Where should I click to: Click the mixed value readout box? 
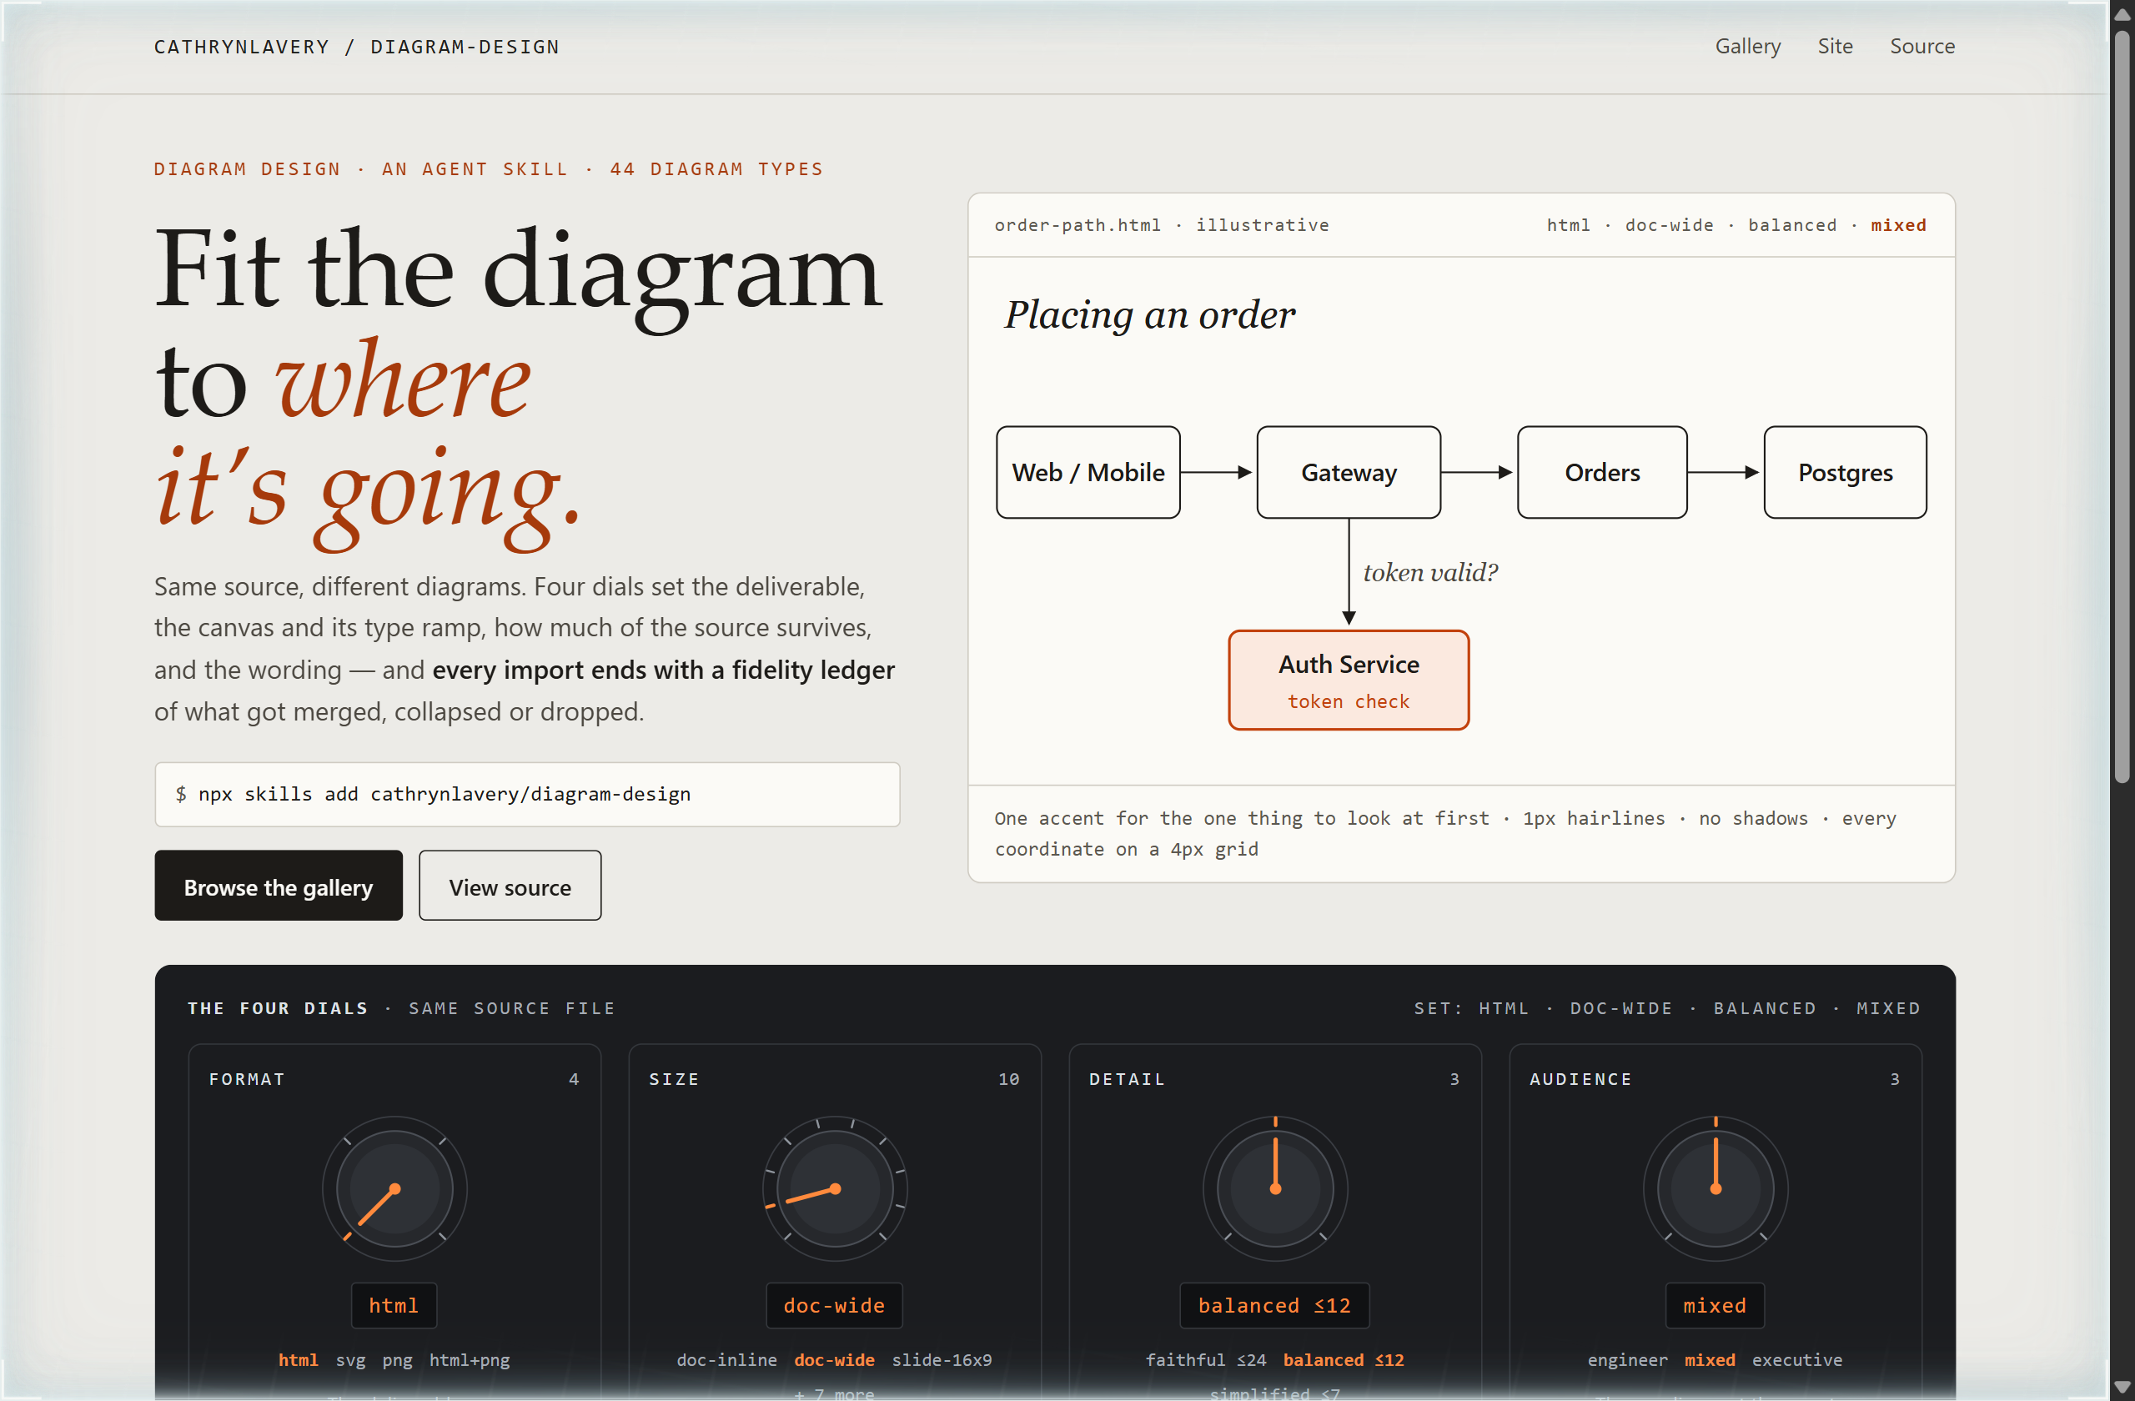coord(1716,1305)
